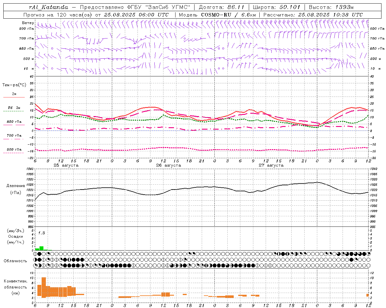Click the Долгота: 86.11 value
The width and height of the screenshot is (386, 308).
pyautogui.click(x=222, y=7)
